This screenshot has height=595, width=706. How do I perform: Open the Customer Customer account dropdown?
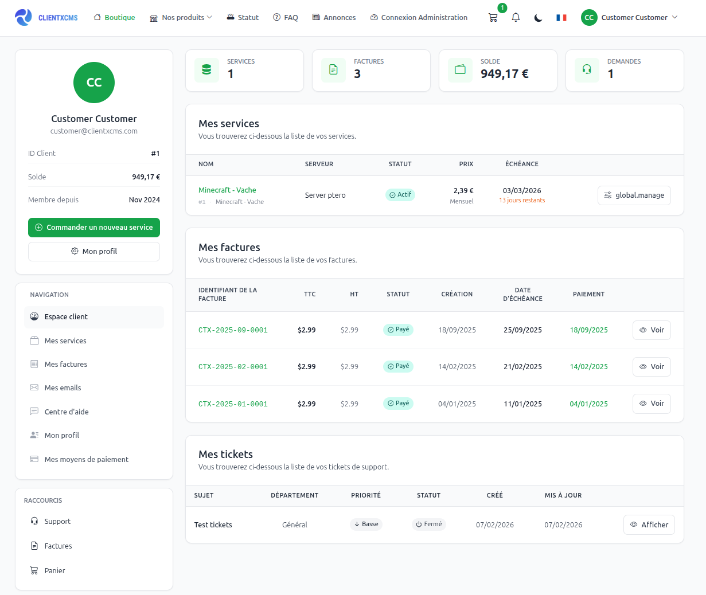point(630,18)
